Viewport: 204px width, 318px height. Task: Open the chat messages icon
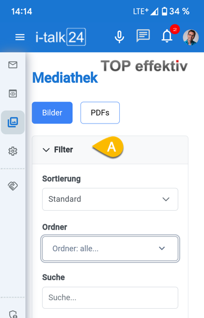pos(143,36)
